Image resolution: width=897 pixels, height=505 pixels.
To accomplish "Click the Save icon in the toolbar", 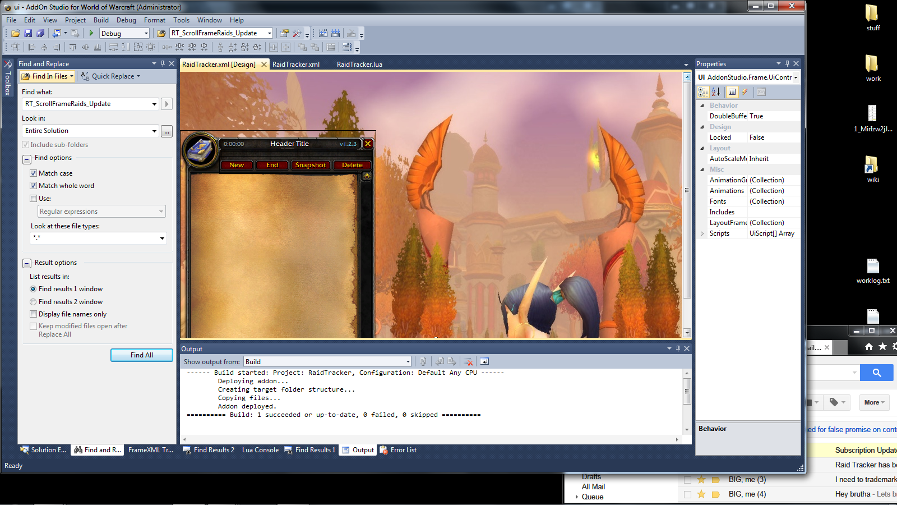I will pyautogui.click(x=28, y=34).
